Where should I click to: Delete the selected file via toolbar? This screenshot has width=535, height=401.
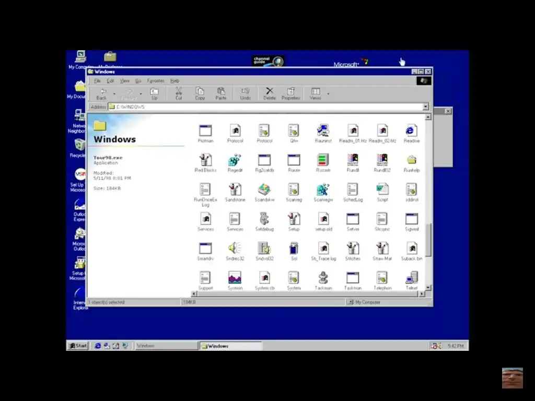point(270,94)
